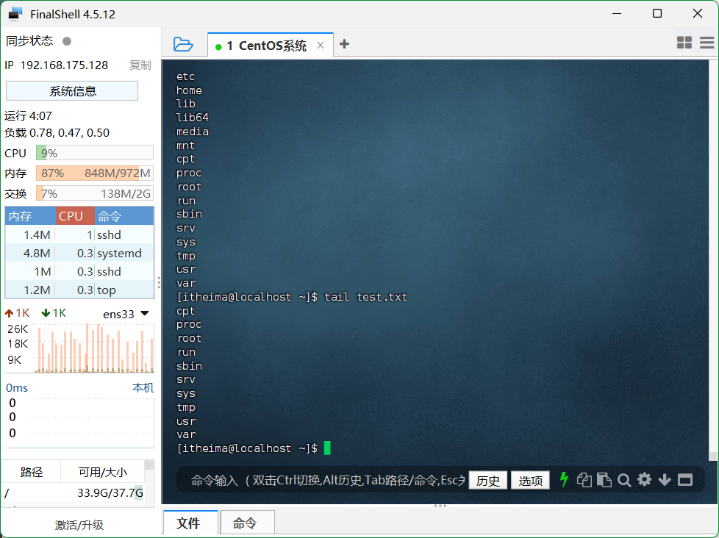
Task: Click the 负载 0.78, 0.47, 0.50 text
Action: [57, 133]
